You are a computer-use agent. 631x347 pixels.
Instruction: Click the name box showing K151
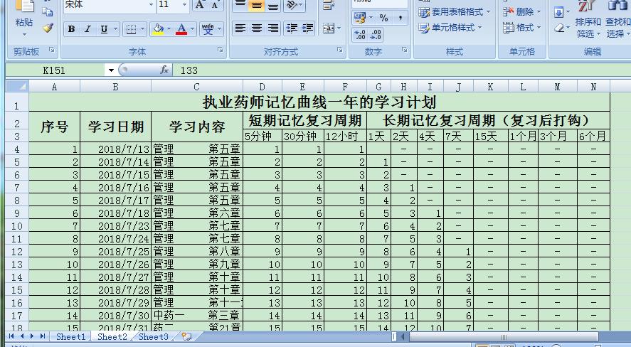54,71
